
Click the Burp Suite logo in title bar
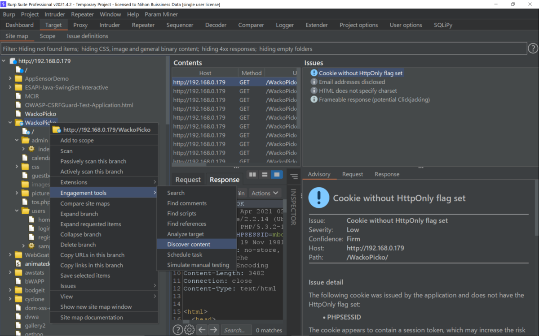click(x=4, y=4)
